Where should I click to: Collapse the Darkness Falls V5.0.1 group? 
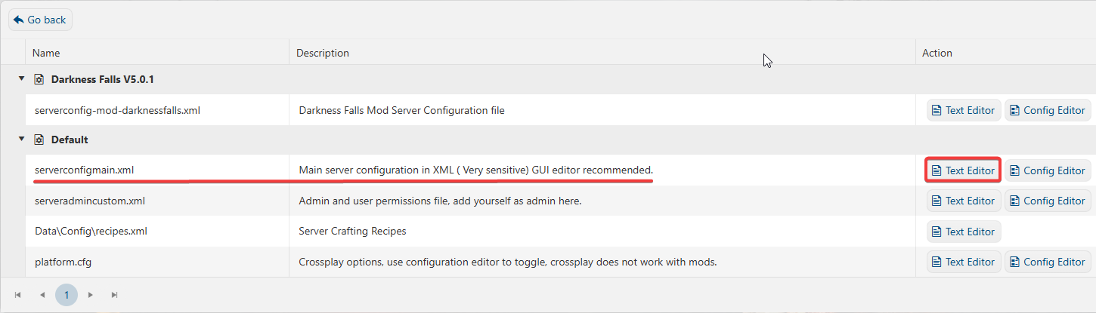(x=22, y=78)
